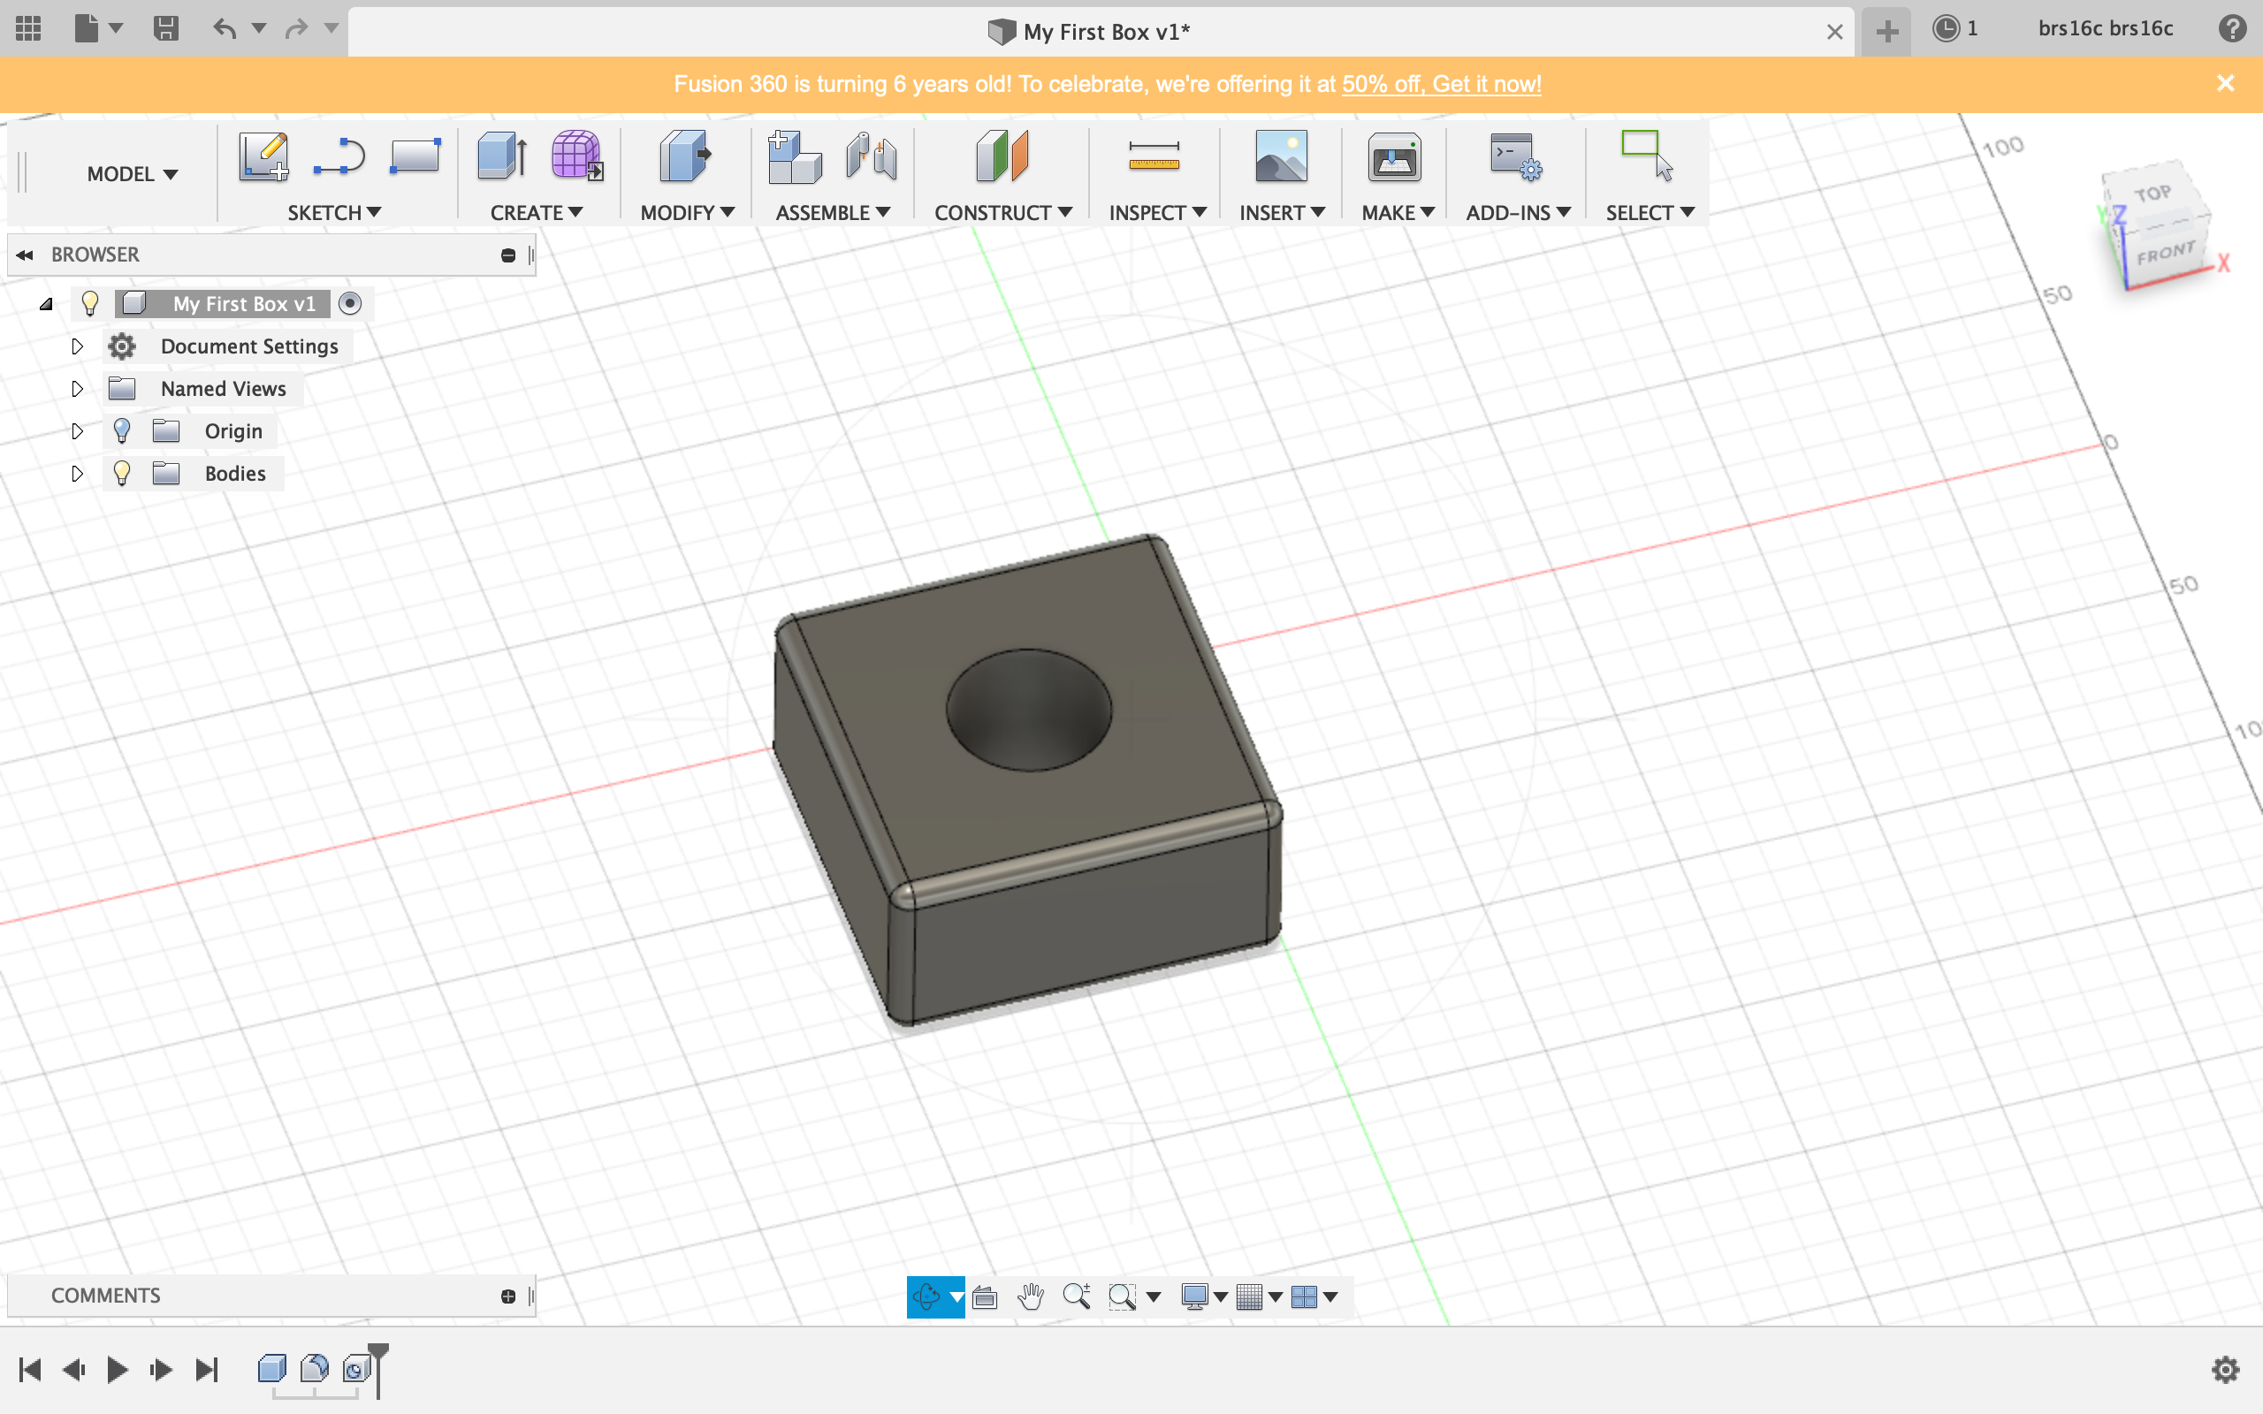
Task: Expand the Document Settings node
Action: pos(77,346)
